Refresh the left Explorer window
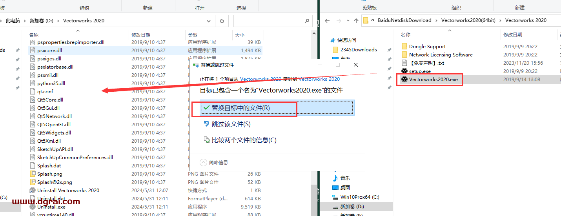Screen dimensions: 561x216 (x=222, y=21)
